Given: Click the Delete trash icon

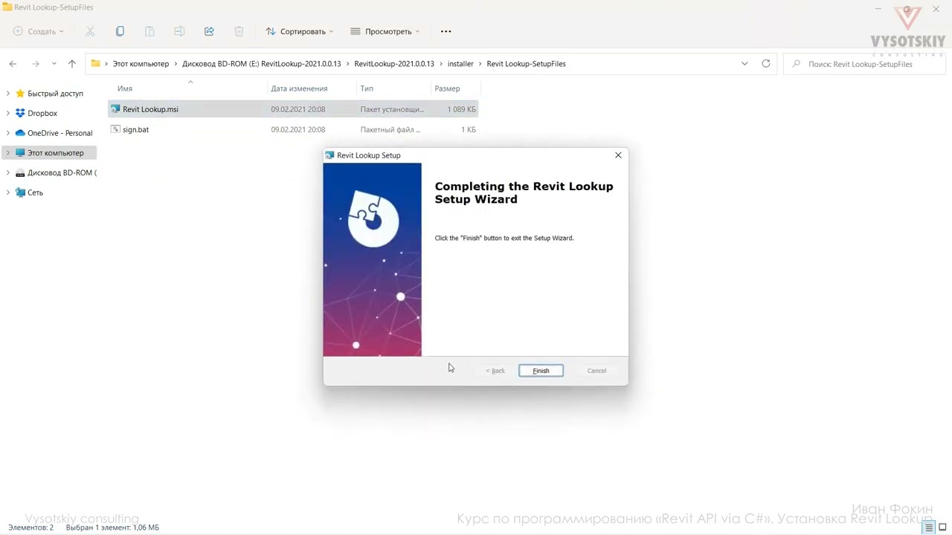Looking at the screenshot, I should [239, 31].
